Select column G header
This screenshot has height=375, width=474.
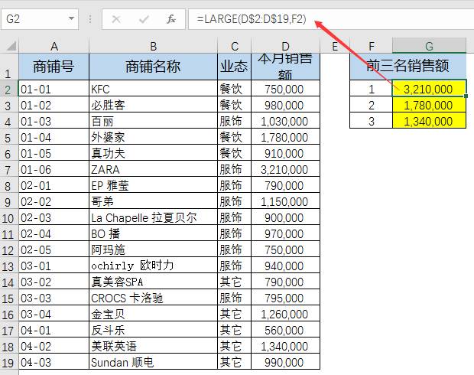coord(429,46)
